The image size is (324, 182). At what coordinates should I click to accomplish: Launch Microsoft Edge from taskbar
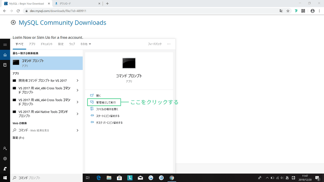click(99, 178)
